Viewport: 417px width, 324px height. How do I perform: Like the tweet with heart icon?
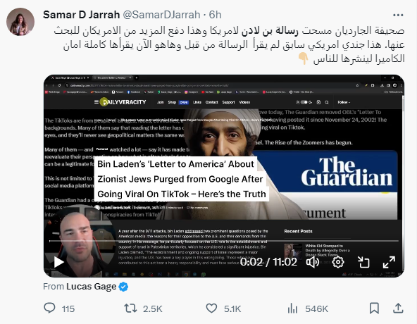point(212,309)
